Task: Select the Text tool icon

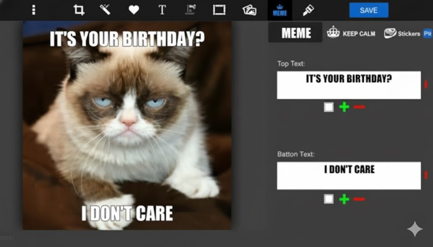Action: coord(162,10)
